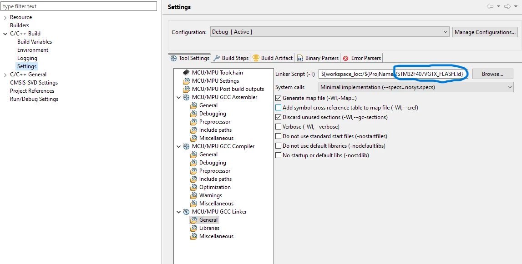
Task: Click the MCU/MPU GCC Compiler tool icon
Action: (x=187, y=146)
